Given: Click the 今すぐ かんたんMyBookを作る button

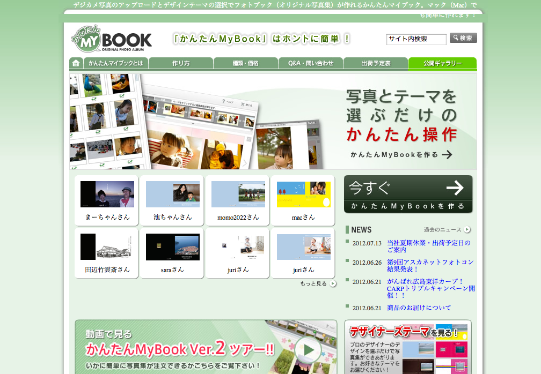Looking at the screenshot, I should click(x=408, y=194).
